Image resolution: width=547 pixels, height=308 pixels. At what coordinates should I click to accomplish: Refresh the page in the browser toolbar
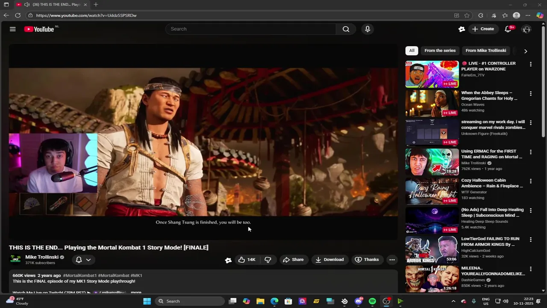[18, 15]
